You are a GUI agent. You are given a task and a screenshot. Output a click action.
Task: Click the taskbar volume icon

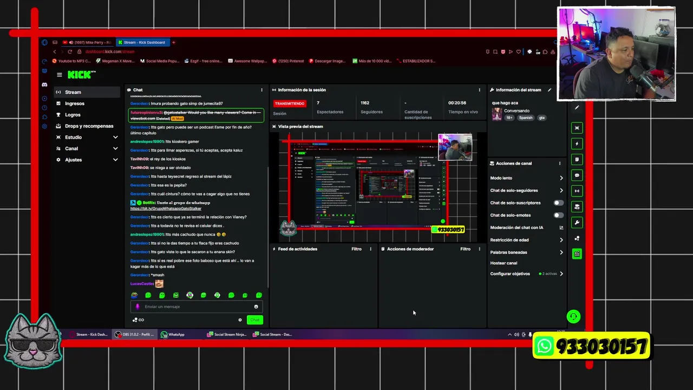point(517,335)
